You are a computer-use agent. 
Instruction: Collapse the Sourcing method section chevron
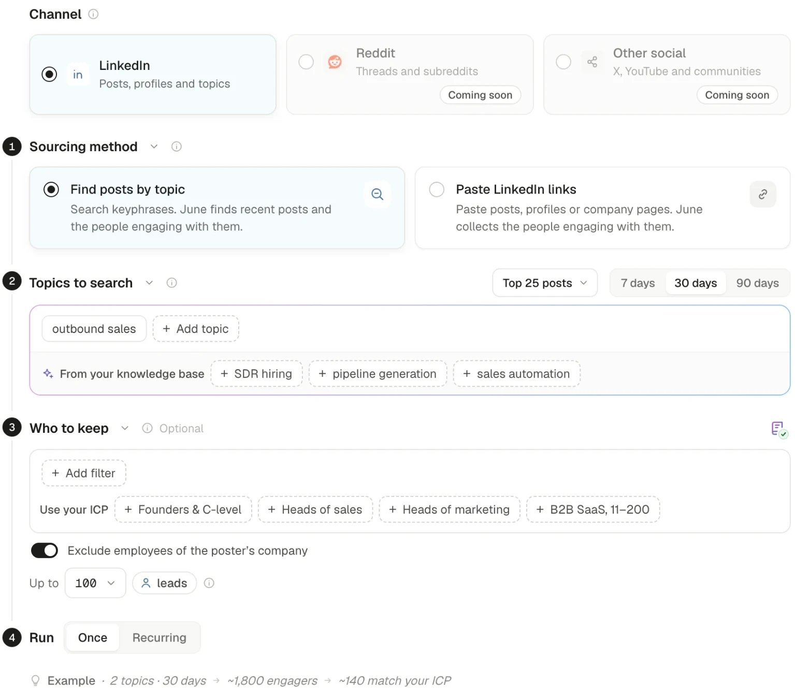[x=154, y=147]
